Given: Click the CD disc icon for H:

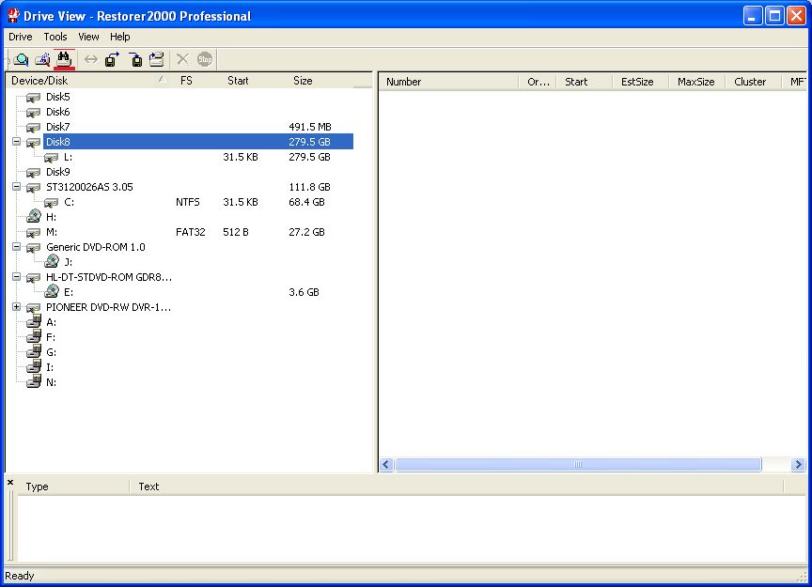Looking at the screenshot, I should pyautogui.click(x=34, y=216).
